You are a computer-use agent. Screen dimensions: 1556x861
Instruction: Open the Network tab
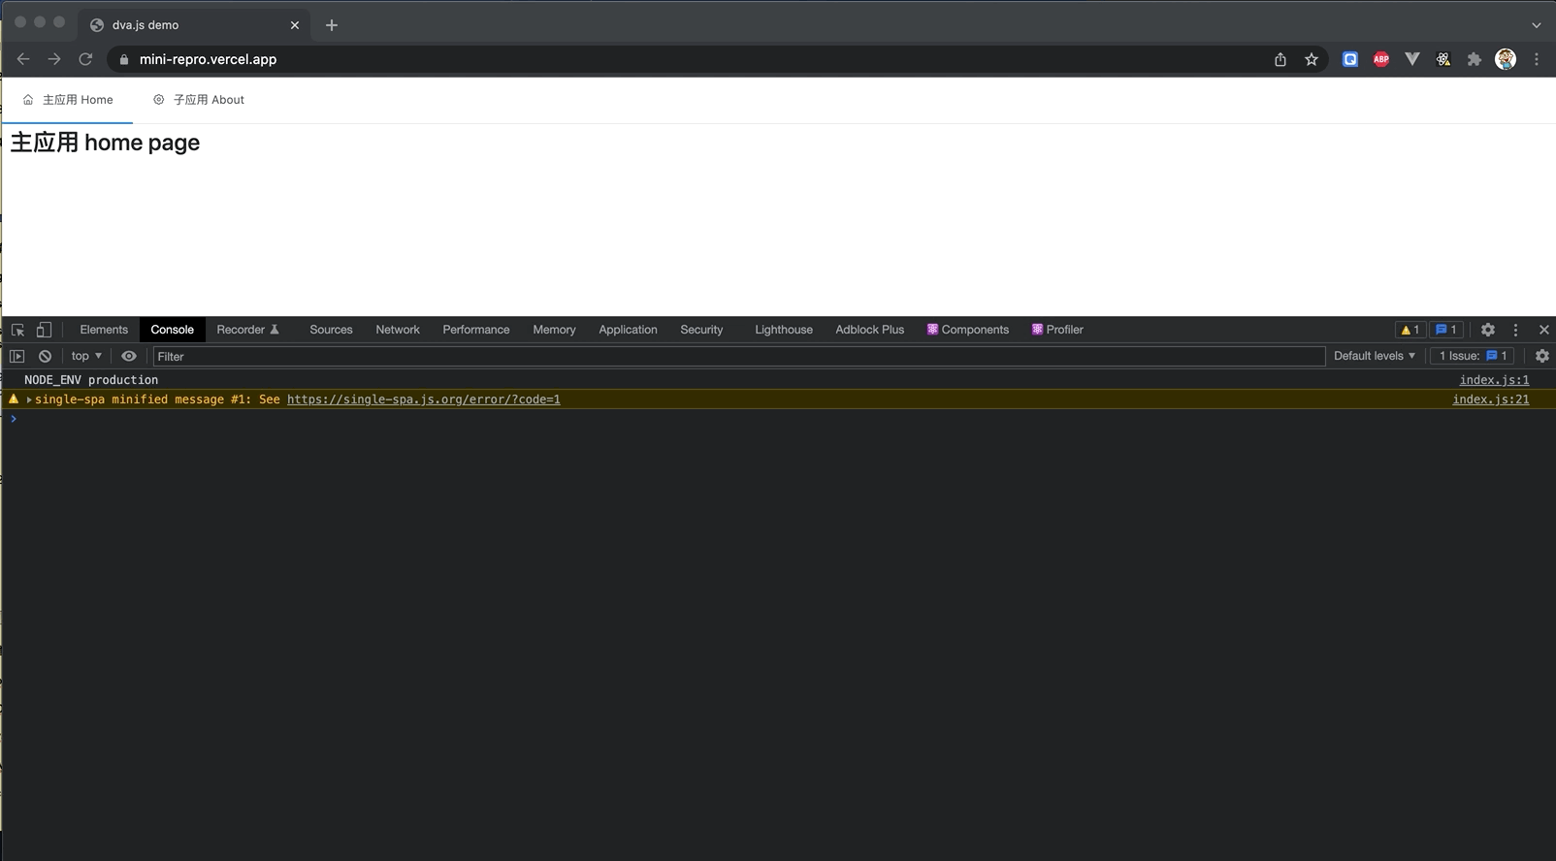pyautogui.click(x=398, y=330)
